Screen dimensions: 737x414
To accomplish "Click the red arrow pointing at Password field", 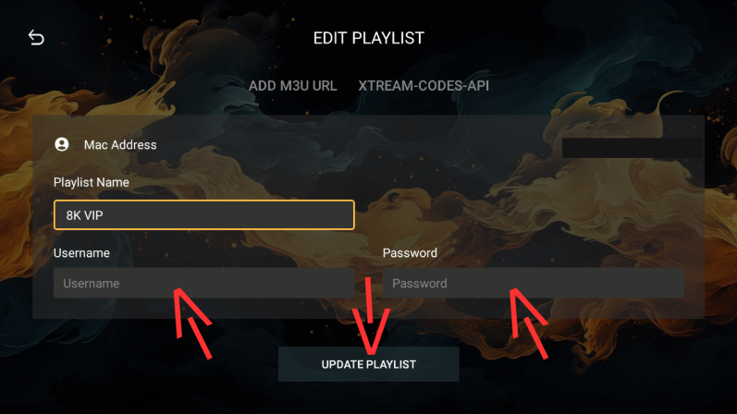I will click(x=529, y=323).
